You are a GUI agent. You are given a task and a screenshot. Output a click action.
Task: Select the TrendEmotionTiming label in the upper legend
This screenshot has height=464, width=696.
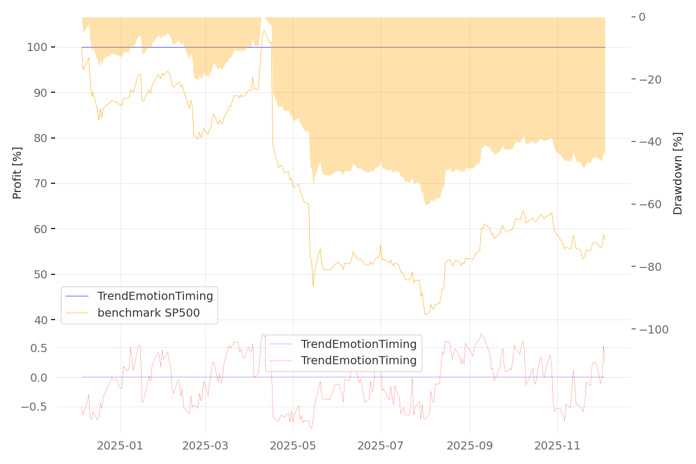[x=155, y=296]
